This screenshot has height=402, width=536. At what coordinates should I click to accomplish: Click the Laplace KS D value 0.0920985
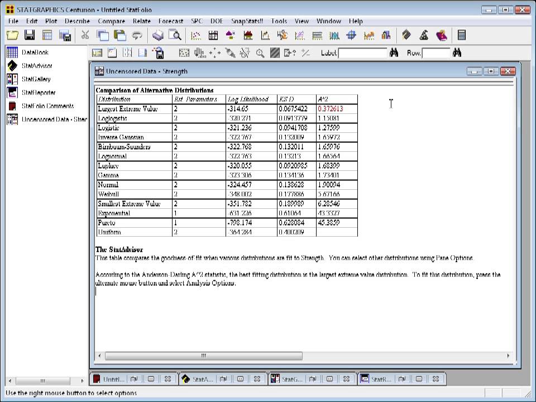293,166
